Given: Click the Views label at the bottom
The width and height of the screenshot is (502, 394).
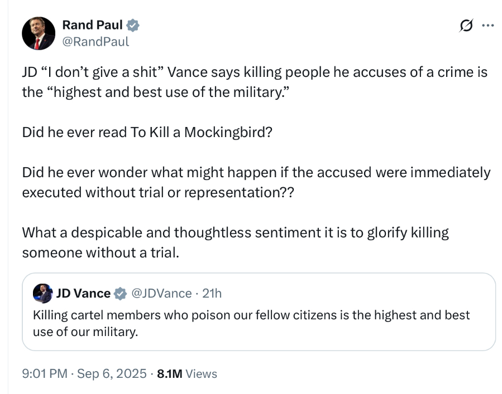Looking at the screenshot, I should [201, 373].
